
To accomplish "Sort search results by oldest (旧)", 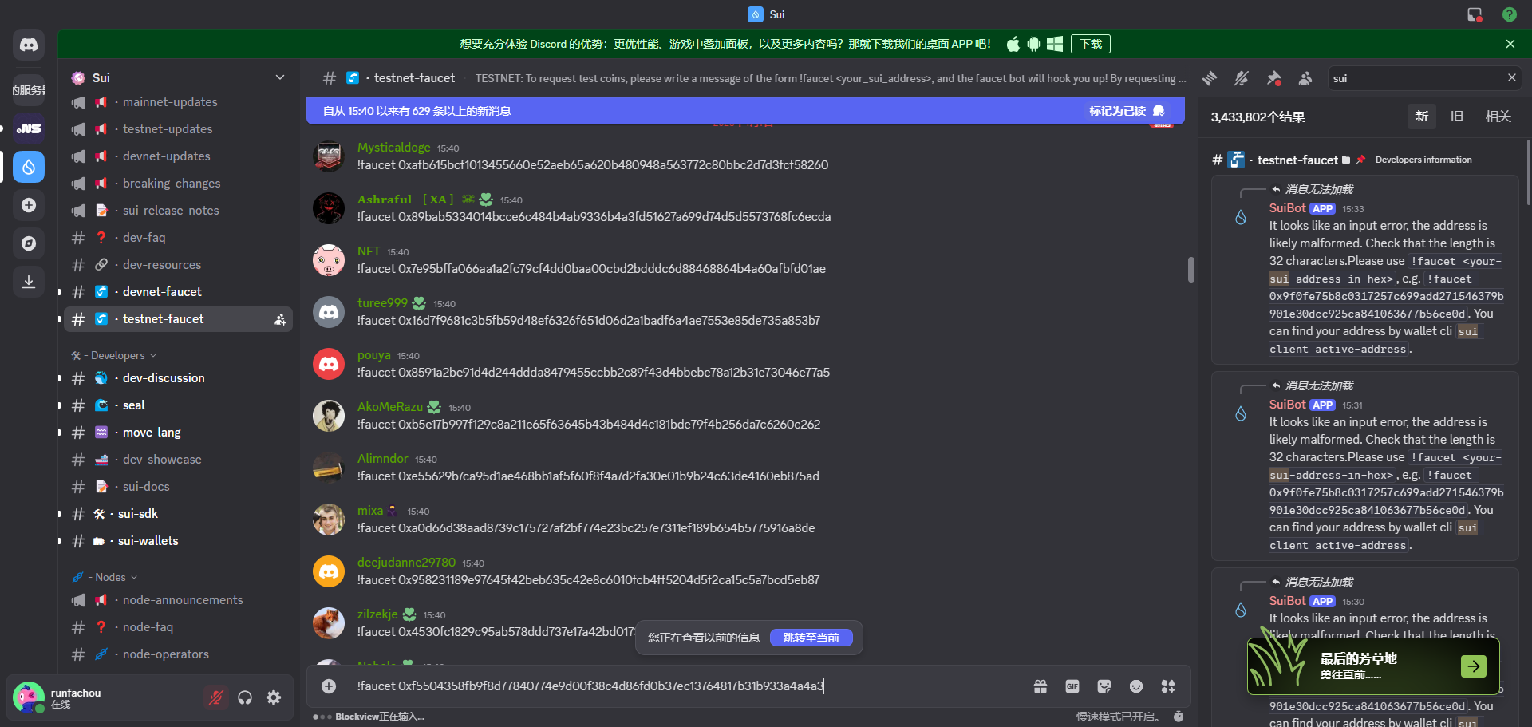I will point(1457,117).
